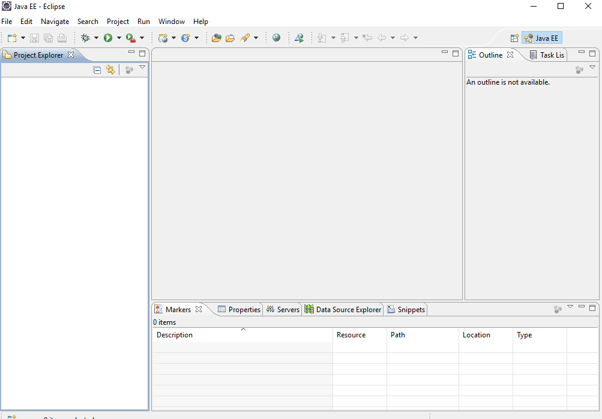This screenshot has height=419, width=602.
Task: Open the Navigate menu
Action: click(x=55, y=22)
